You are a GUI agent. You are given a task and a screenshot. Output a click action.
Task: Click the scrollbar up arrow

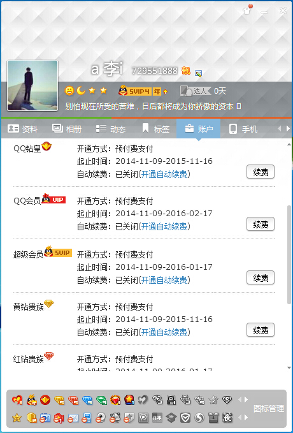pos(289,144)
